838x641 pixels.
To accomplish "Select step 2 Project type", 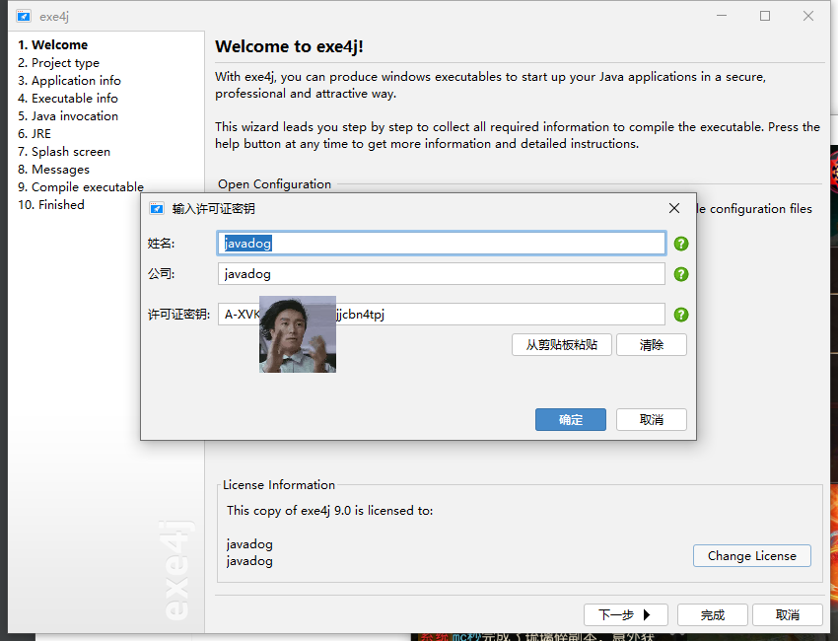I will pyautogui.click(x=58, y=62).
